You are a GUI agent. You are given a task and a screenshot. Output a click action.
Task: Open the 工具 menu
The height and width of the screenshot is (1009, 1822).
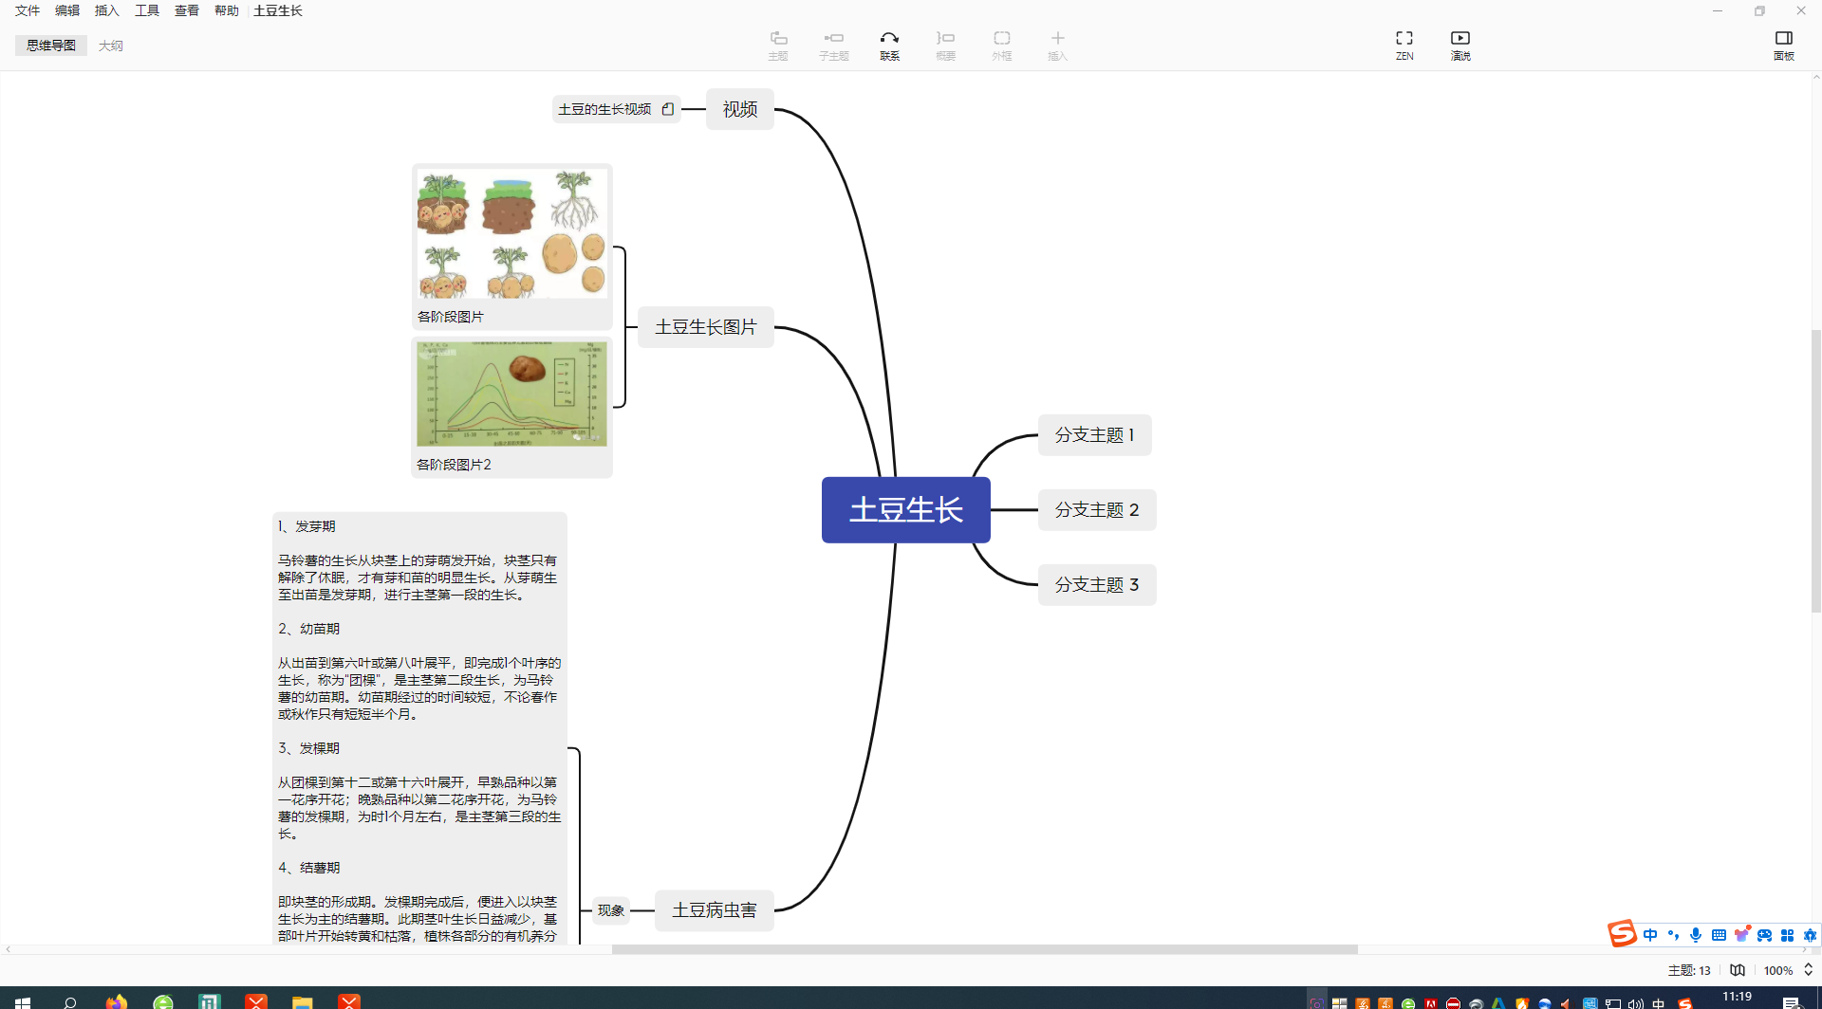[147, 10]
